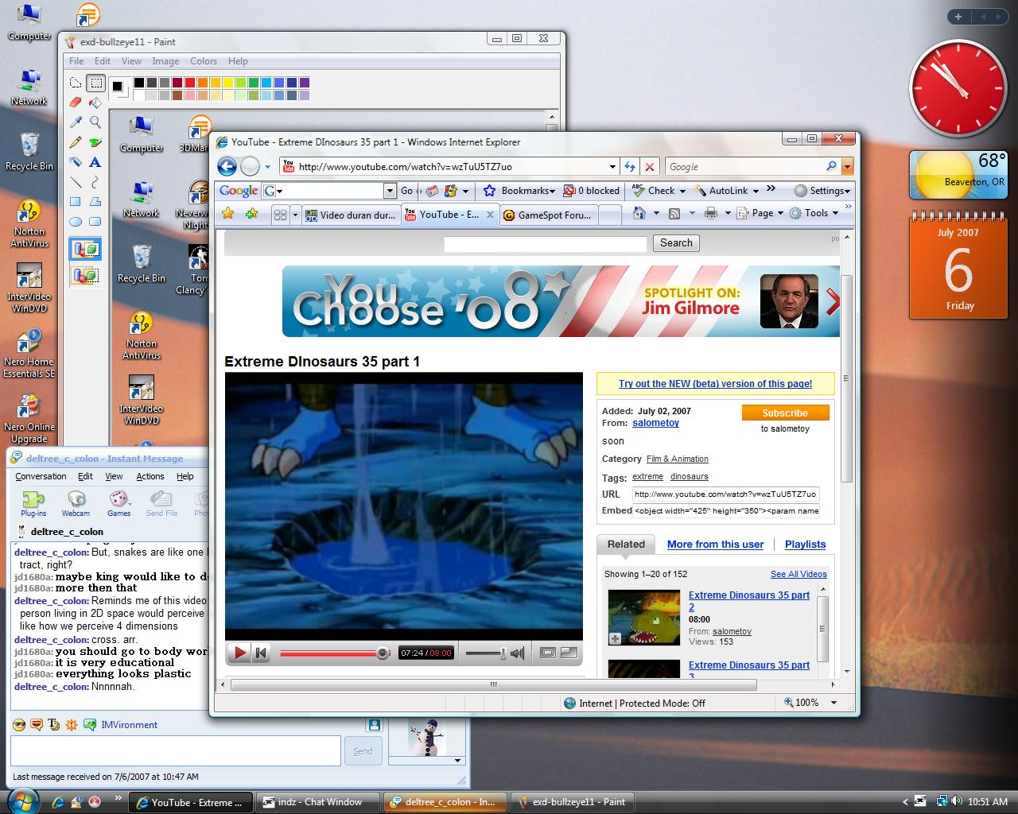Select opaque selection option in Paint
Viewport: 1018px width, 814px height.
pyautogui.click(x=86, y=249)
